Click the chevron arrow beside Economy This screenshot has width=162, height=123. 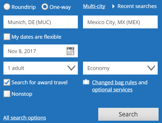click(x=151, y=68)
